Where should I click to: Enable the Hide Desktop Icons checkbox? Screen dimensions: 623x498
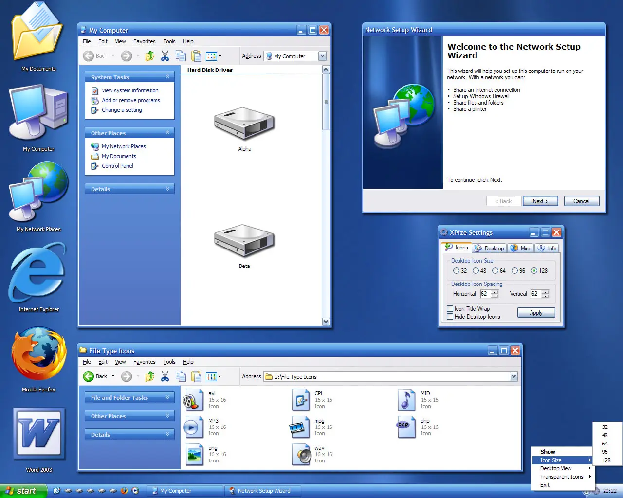(x=450, y=317)
